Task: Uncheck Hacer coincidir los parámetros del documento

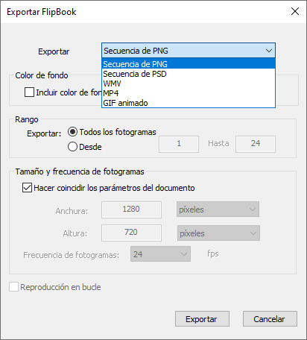Action: tap(27, 188)
